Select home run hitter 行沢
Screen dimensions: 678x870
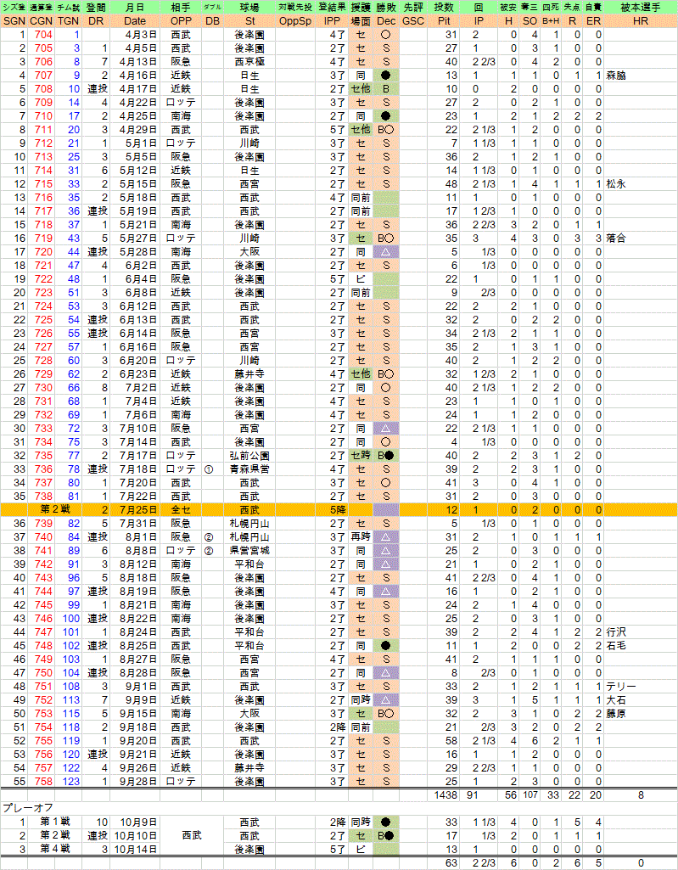[x=616, y=632]
